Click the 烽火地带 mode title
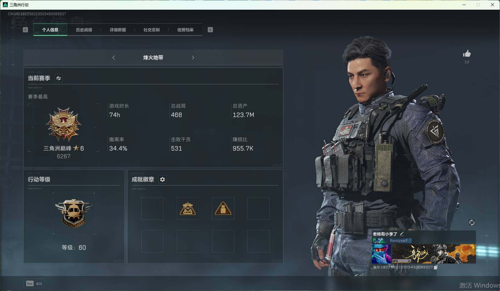 [x=153, y=57]
